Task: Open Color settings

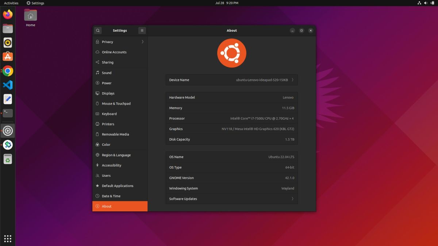Action: [x=120, y=145]
